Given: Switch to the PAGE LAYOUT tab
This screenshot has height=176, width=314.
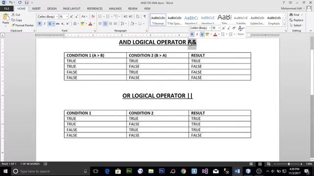Looking at the screenshot, I should click(x=72, y=9).
